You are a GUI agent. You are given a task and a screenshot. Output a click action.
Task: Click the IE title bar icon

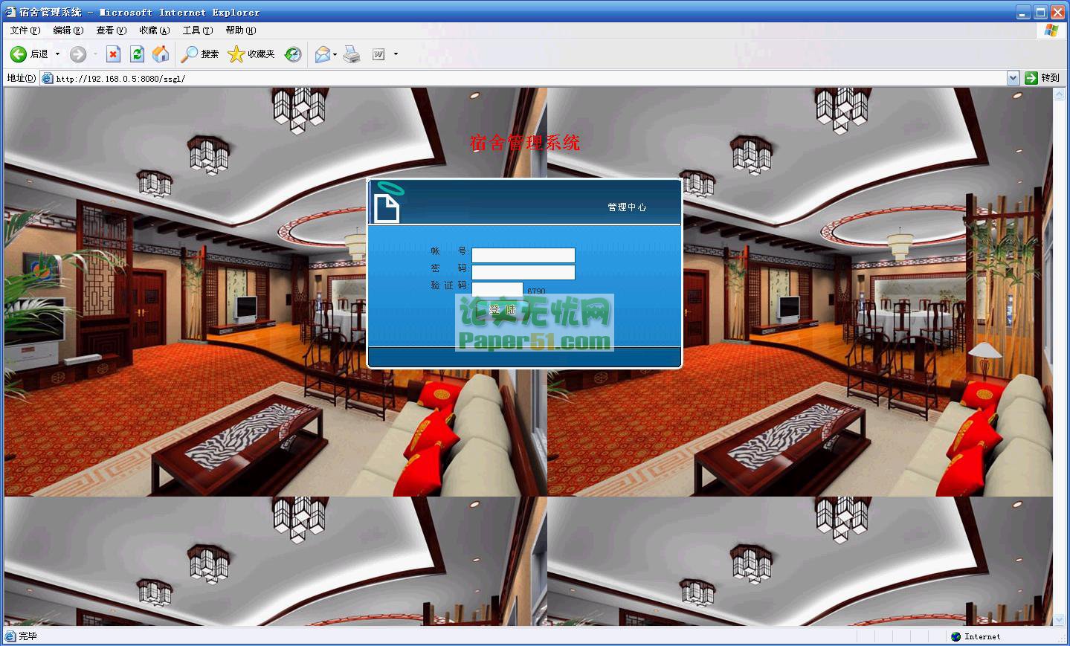tap(10, 12)
